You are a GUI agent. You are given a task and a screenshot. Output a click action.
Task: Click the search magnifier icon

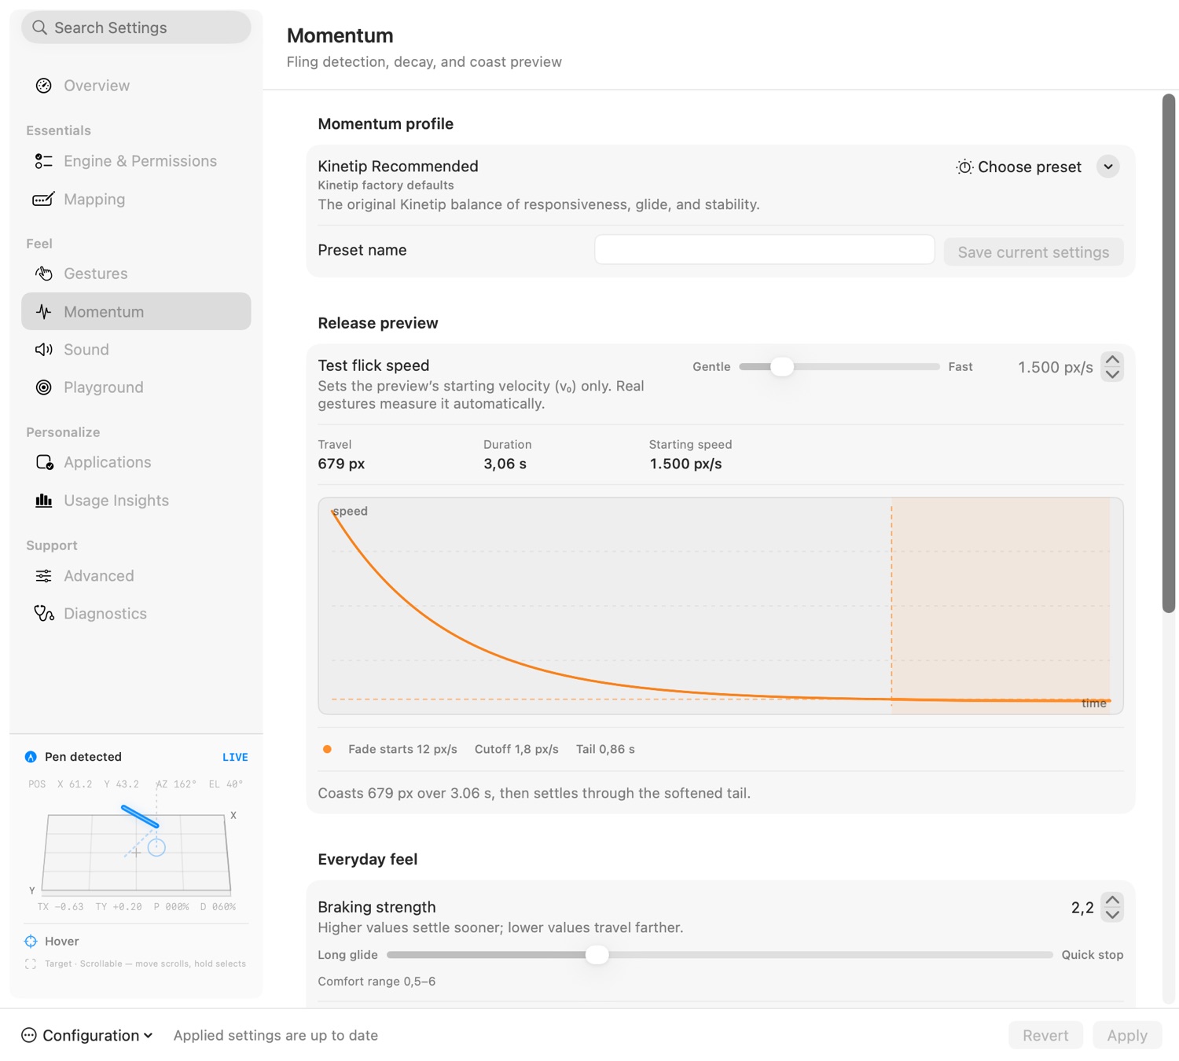(x=39, y=28)
